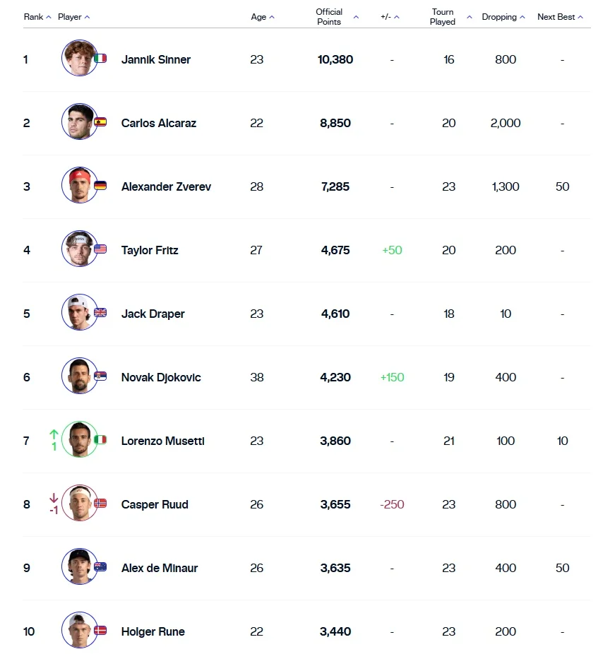Sort by Official Points column
This screenshot has width=603, height=654.
[x=337, y=17]
